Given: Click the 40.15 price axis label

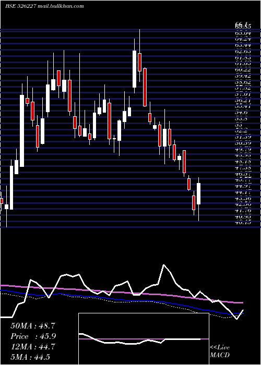Looking at the screenshot, I should tap(243, 223).
